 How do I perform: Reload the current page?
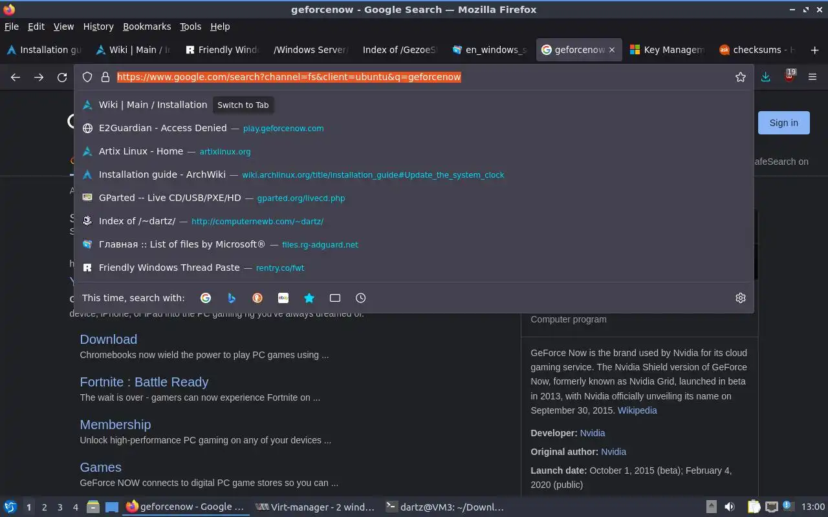coord(62,77)
